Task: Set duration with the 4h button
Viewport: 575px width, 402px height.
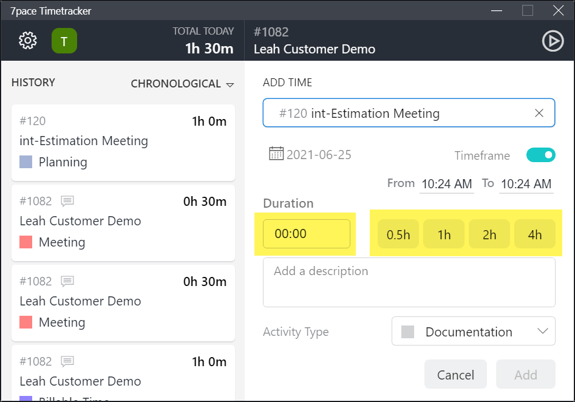Action: click(535, 234)
